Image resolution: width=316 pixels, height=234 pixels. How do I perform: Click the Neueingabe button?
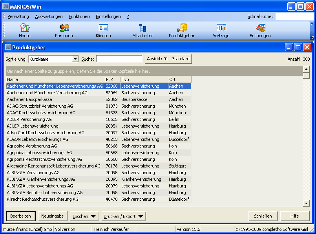click(x=52, y=216)
